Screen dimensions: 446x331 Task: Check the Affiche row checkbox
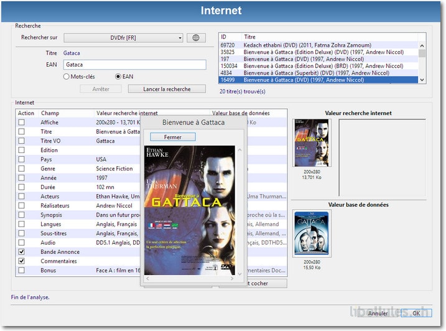coord(21,123)
